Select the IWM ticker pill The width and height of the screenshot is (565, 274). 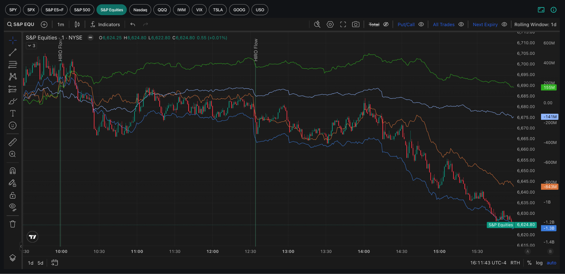(181, 10)
